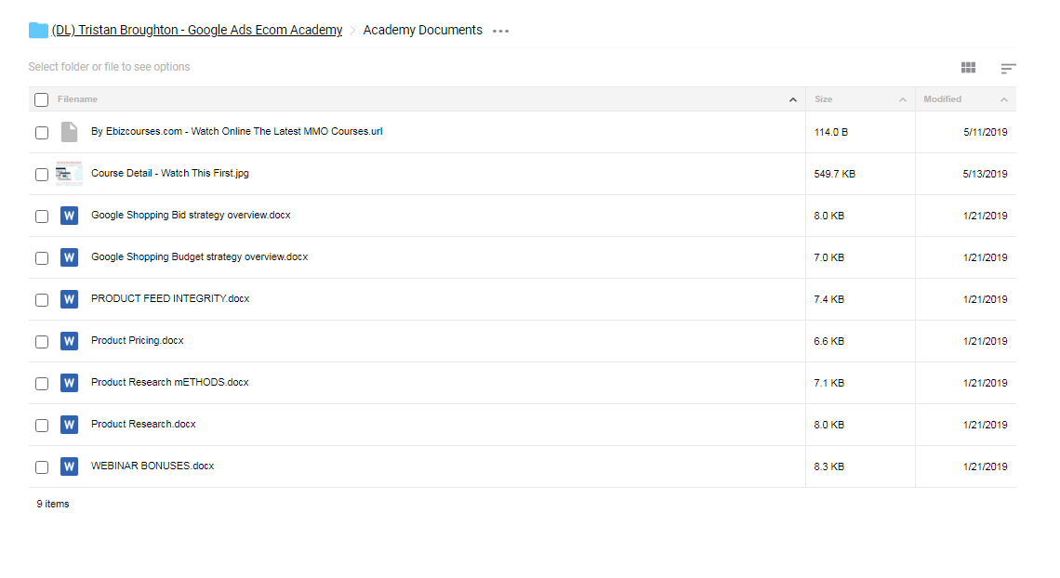Open the three-dots more options menu

pos(500,31)
